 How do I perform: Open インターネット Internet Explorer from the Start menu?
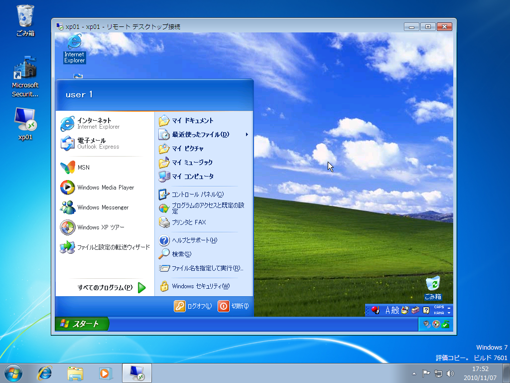pos(105,124)
